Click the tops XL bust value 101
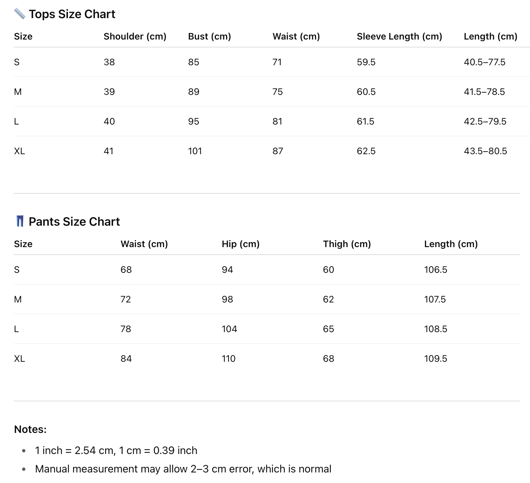The height and width of the screenshot is (483, 530). click(195, 151)
